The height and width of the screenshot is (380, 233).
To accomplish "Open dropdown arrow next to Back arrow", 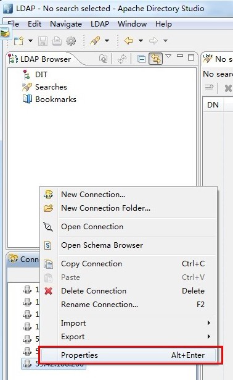I will (x=141, y=41).
